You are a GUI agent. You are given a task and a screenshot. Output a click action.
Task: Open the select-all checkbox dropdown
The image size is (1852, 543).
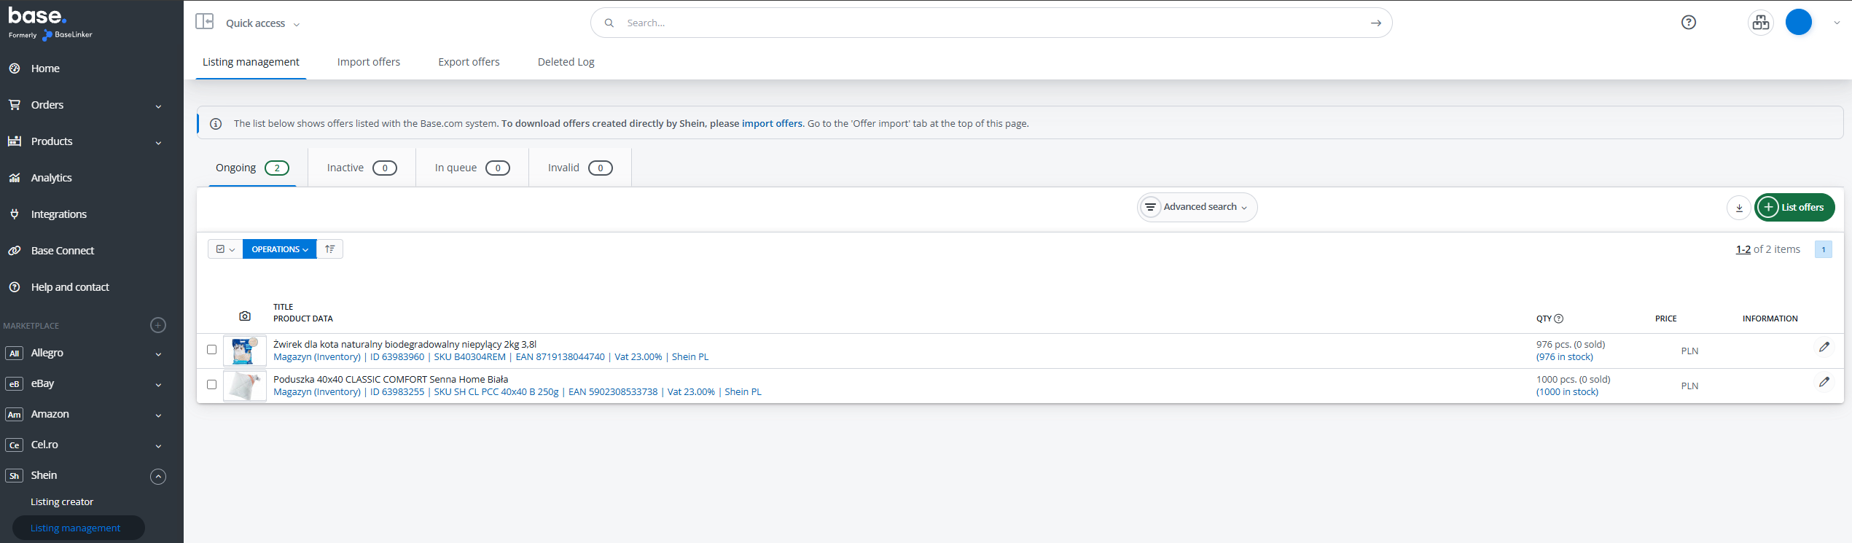[x=225, y=249]
